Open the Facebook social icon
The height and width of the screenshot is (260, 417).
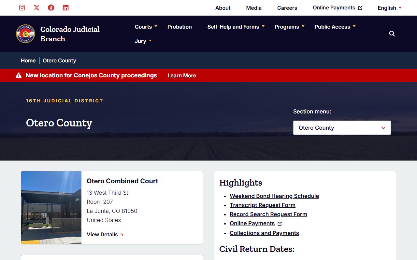point(51,8)
